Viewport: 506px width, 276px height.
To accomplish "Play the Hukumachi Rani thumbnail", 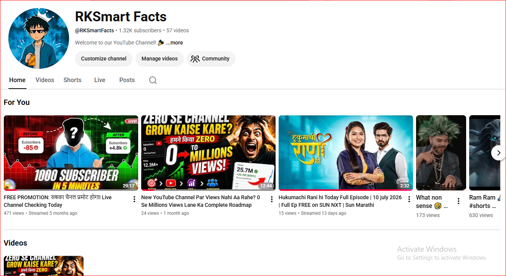I will coord(346,153).
